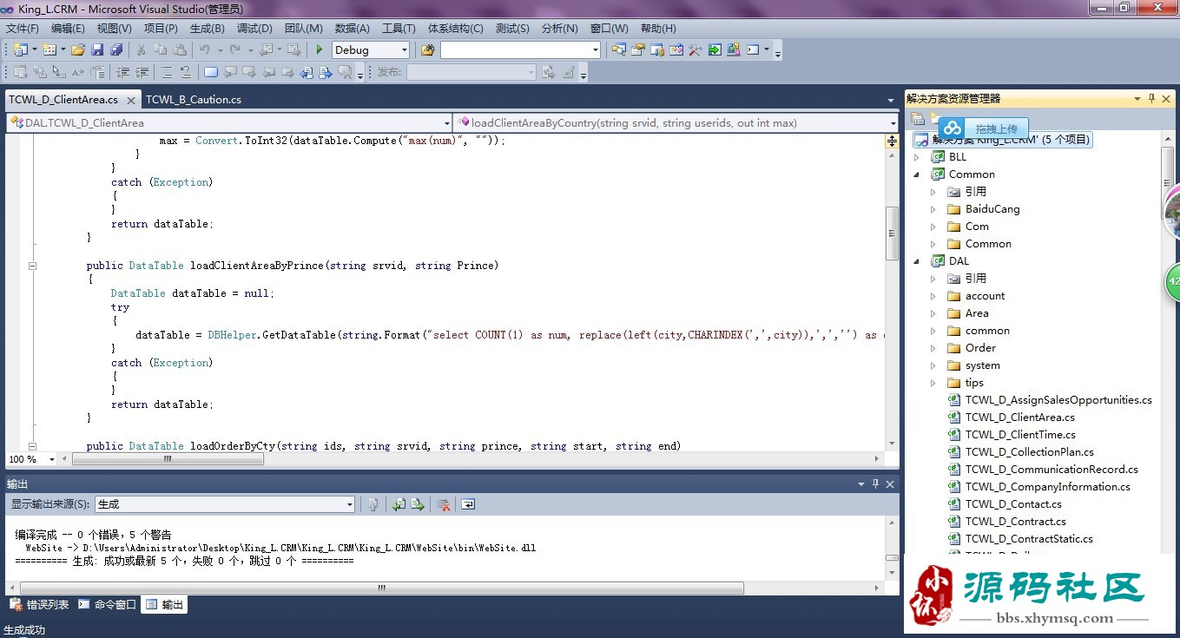Image resolution: width=1180 pixels, height=638 pixels.
Task: Click the Save All icon
Action: (115, 49)
